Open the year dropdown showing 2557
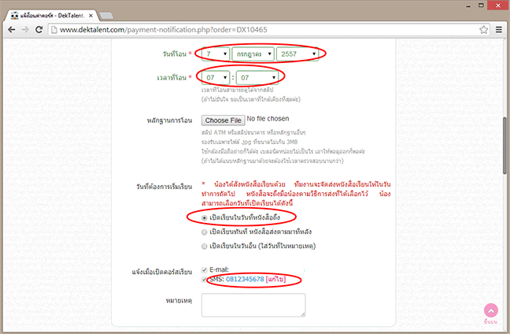This screenshot has width=510, height=334. tap(297, 54)
